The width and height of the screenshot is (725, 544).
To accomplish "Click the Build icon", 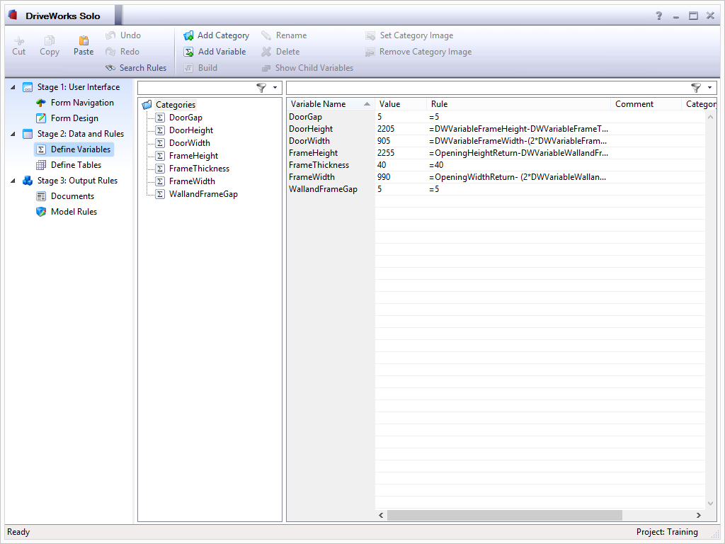I will click(188, 68).
